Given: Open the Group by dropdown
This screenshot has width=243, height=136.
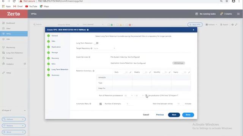Looking at the screenshot, I should (68, 25).
